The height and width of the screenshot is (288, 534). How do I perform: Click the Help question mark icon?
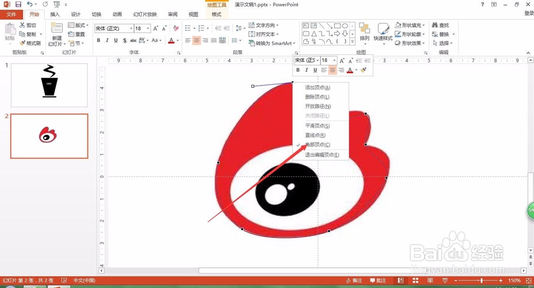point(482,4)
